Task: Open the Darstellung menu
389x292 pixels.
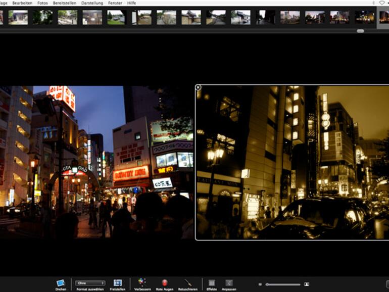Action: tap(92, 3)
